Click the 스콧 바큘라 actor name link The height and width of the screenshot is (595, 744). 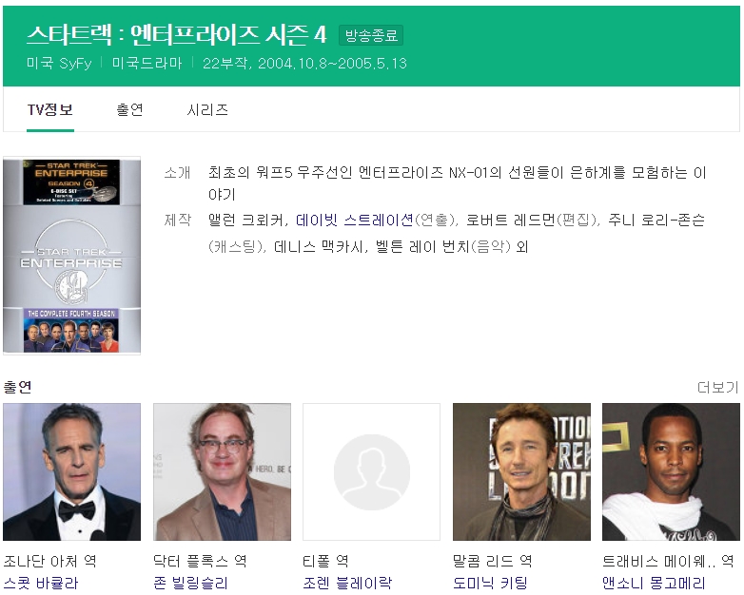click(41, 583)
